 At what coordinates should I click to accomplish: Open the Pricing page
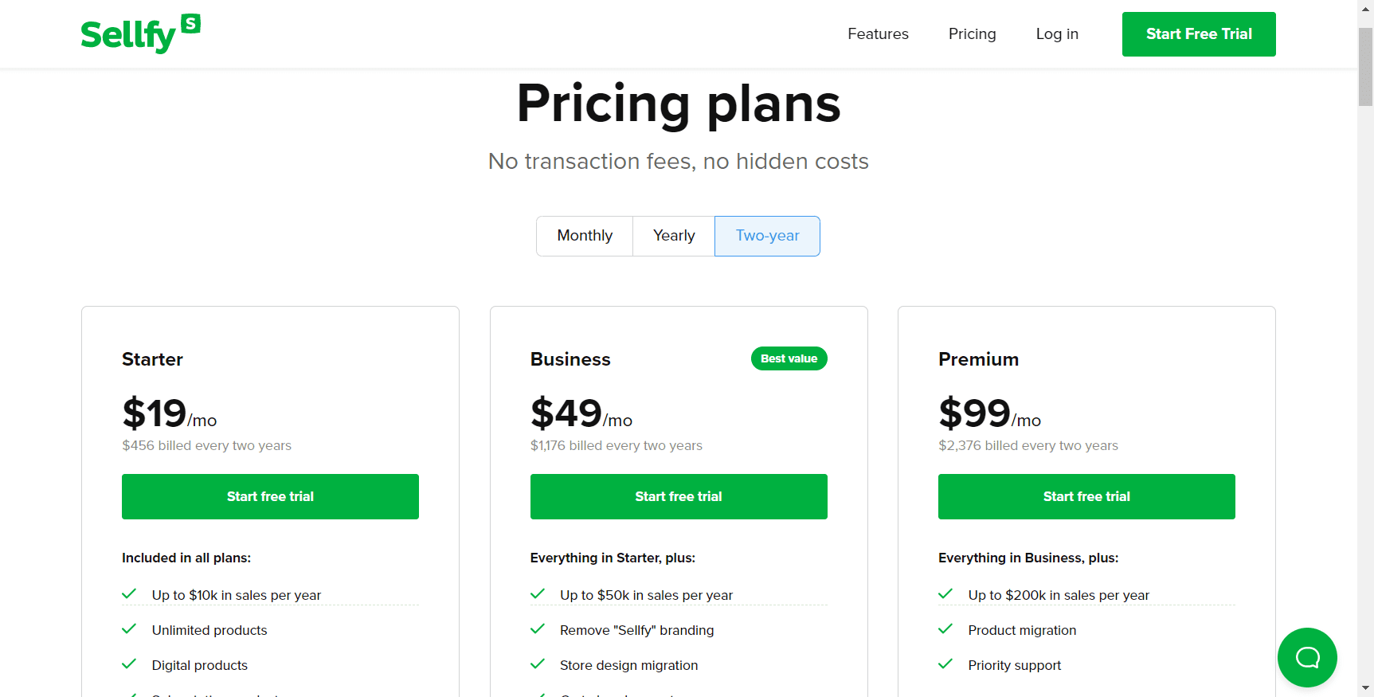click(972, 33)
